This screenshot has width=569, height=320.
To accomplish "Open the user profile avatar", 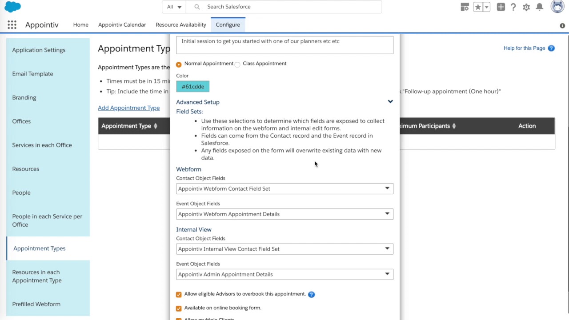I will click(557, 7).
